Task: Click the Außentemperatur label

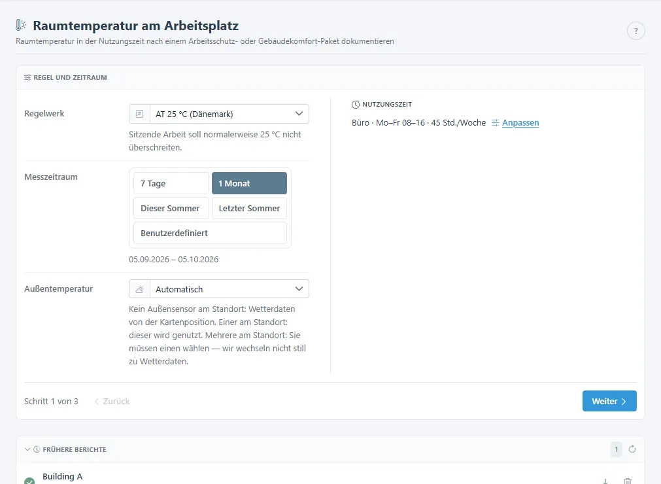Action: (59, 289)
